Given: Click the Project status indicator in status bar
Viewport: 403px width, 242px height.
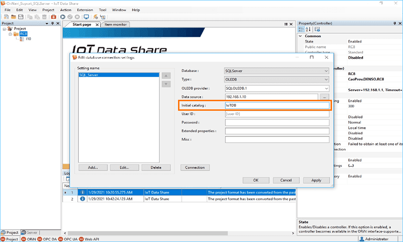Looking at the screenshot, I should [x=10, y=239].
